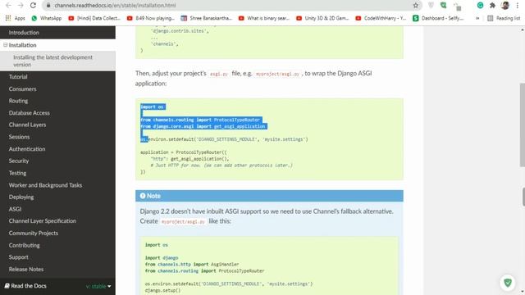
Task: Expand the Read the Docs version switcher
Action: point(98,286)
